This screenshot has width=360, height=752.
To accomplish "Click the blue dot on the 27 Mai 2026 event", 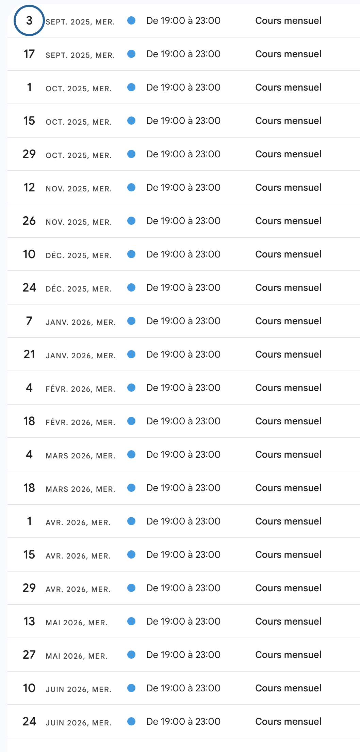I will coord(131,655).
